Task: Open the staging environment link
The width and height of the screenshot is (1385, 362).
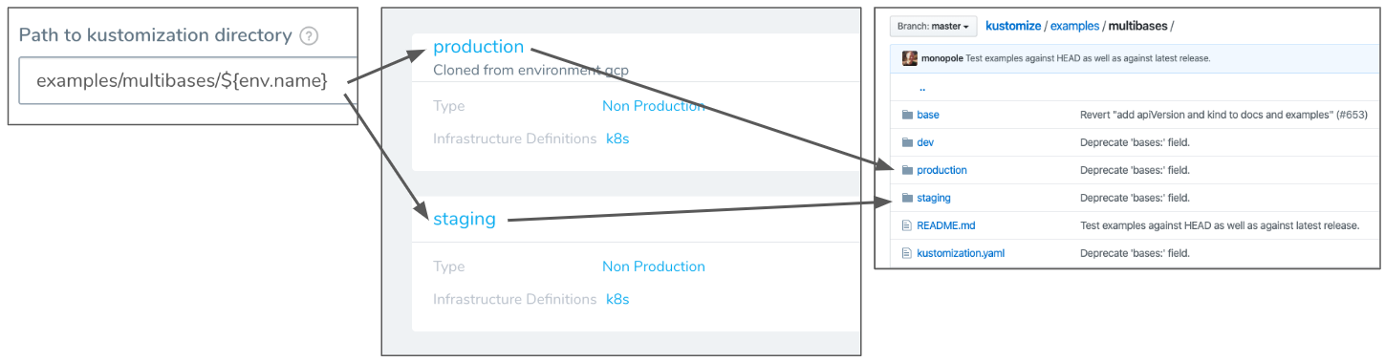Action: point(465,219)
